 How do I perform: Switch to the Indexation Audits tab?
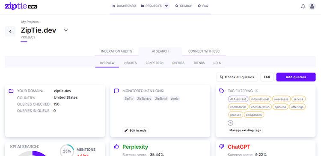pyautogui.click(x=116, y=51)
